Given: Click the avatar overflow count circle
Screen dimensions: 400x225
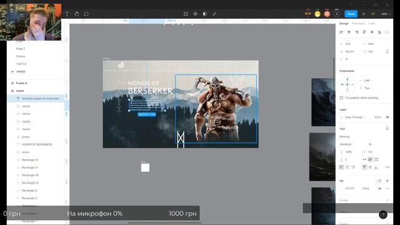Looking at the screenshot, I should coord(337,14).
